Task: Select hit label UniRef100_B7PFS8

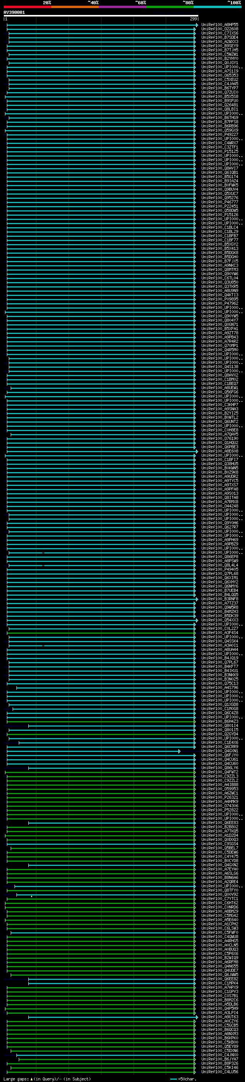Action: pos(220,122)
